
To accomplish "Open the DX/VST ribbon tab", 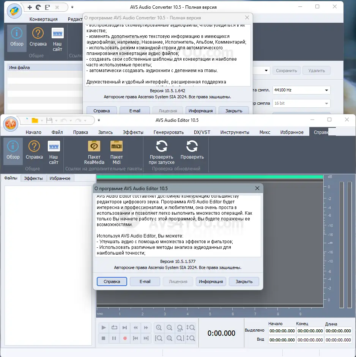I will [x=202, y=132].
